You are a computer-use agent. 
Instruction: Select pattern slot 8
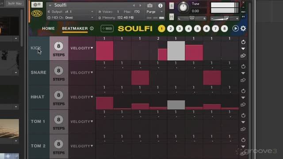224,28
